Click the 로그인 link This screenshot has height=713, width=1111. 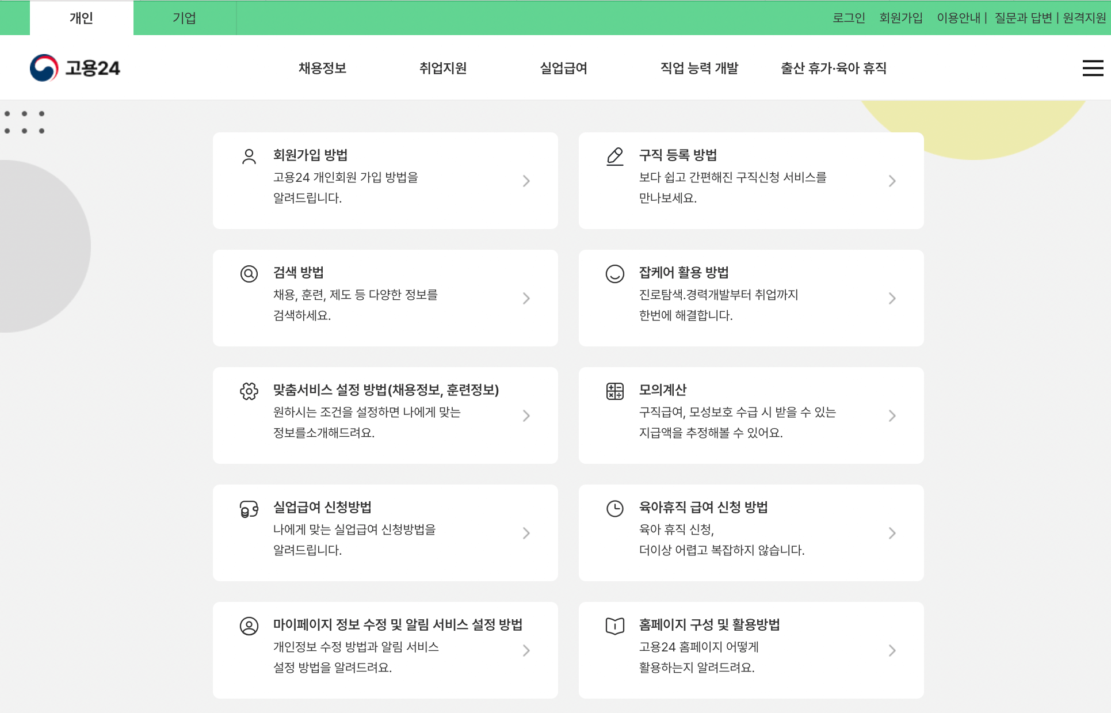click(848, 18)
